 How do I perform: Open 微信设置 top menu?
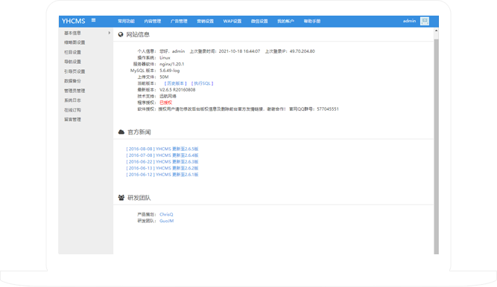point(259,22)
